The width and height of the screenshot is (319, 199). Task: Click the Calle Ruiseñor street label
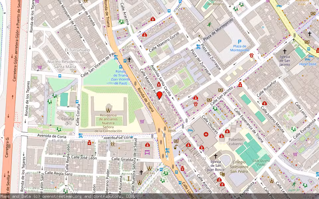(267, 89)
